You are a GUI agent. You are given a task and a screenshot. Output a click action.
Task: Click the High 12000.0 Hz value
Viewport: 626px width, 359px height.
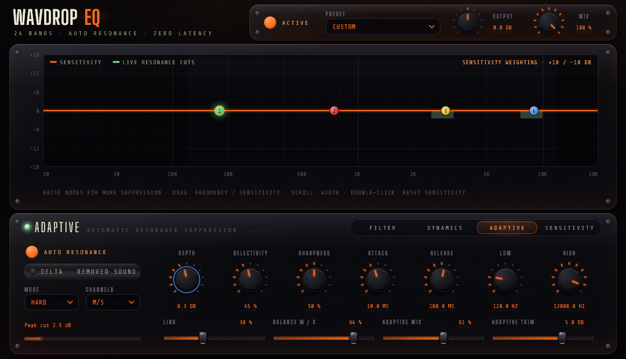(x=569, y=306)
